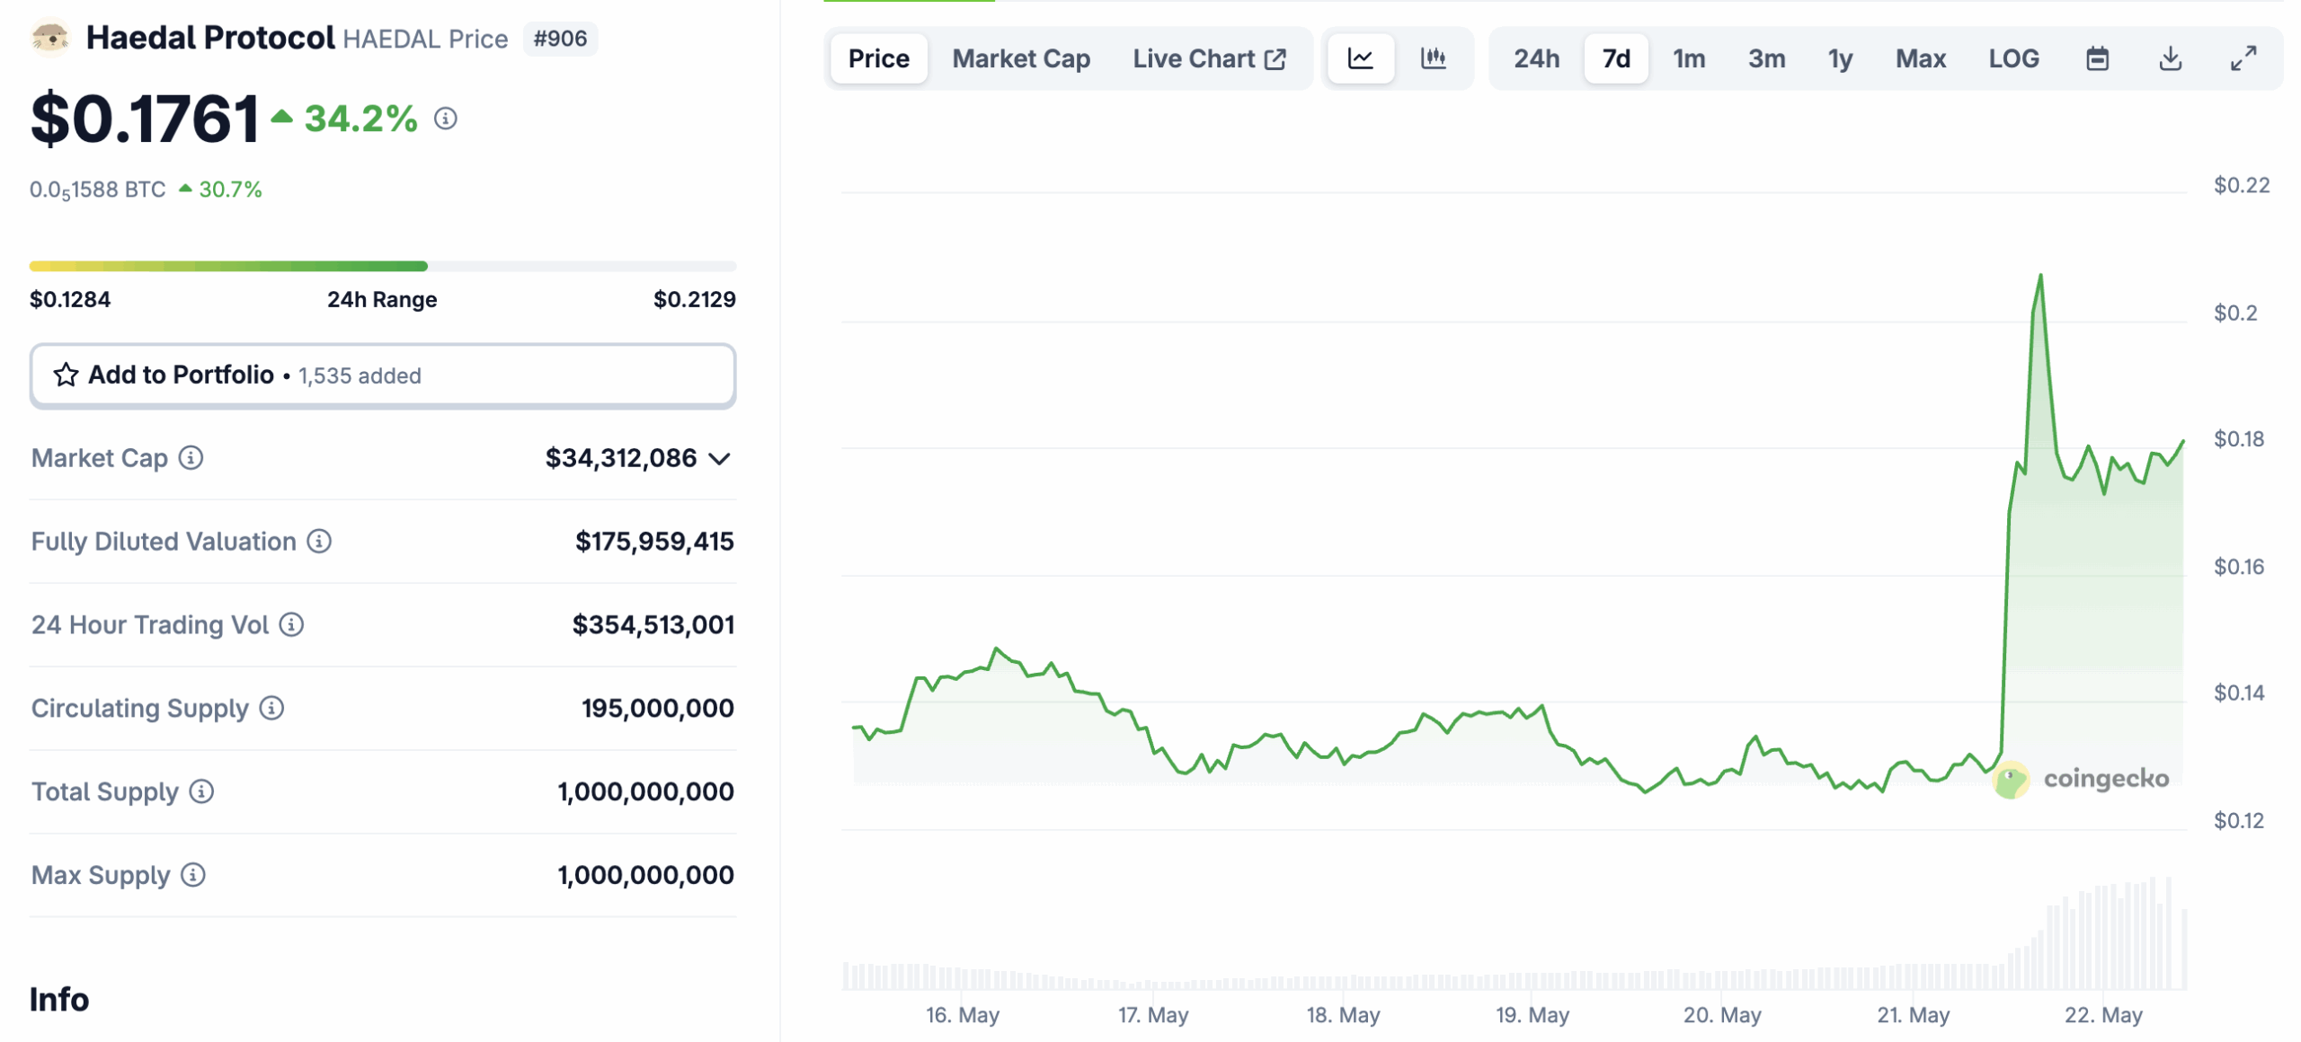
Task: Click the $0.1761 price value
Action: coord(145,119)
